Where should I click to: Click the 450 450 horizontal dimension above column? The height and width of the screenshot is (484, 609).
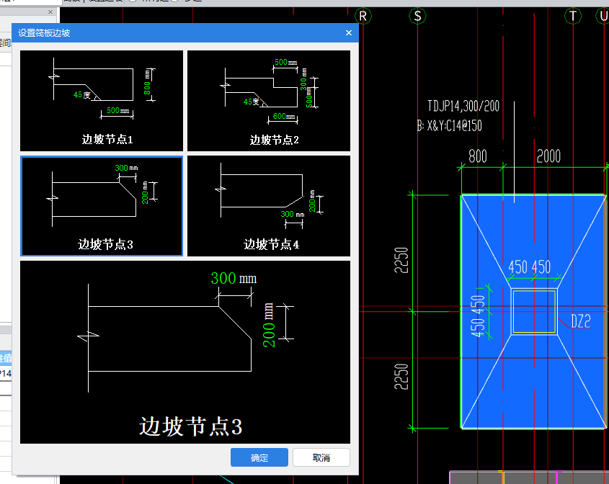pyautogui.click(x=530, y=267)
